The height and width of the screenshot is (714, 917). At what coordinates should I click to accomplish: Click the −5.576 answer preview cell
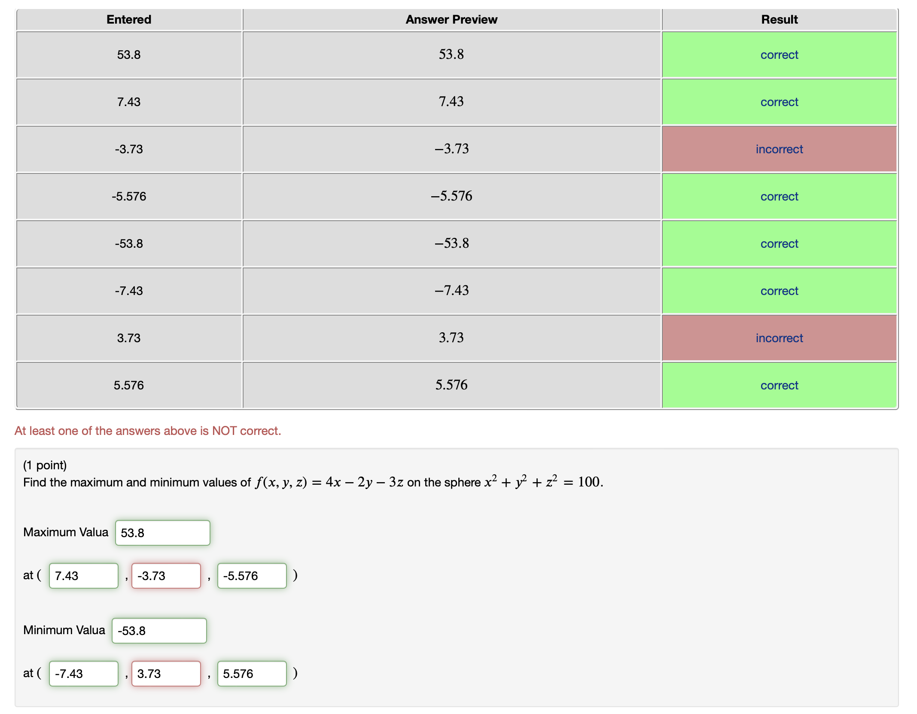451,196
